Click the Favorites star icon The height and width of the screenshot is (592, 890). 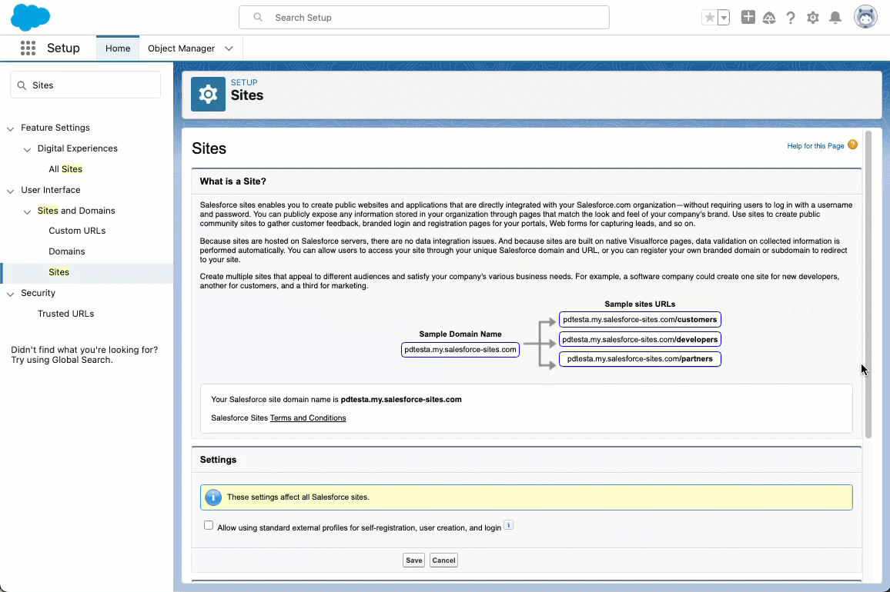click(709, 18)
